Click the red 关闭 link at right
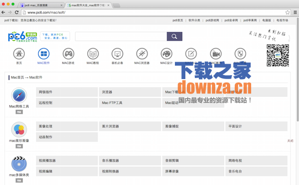The width and height of the screenshot is (299, 185). [x=290, y=141]
